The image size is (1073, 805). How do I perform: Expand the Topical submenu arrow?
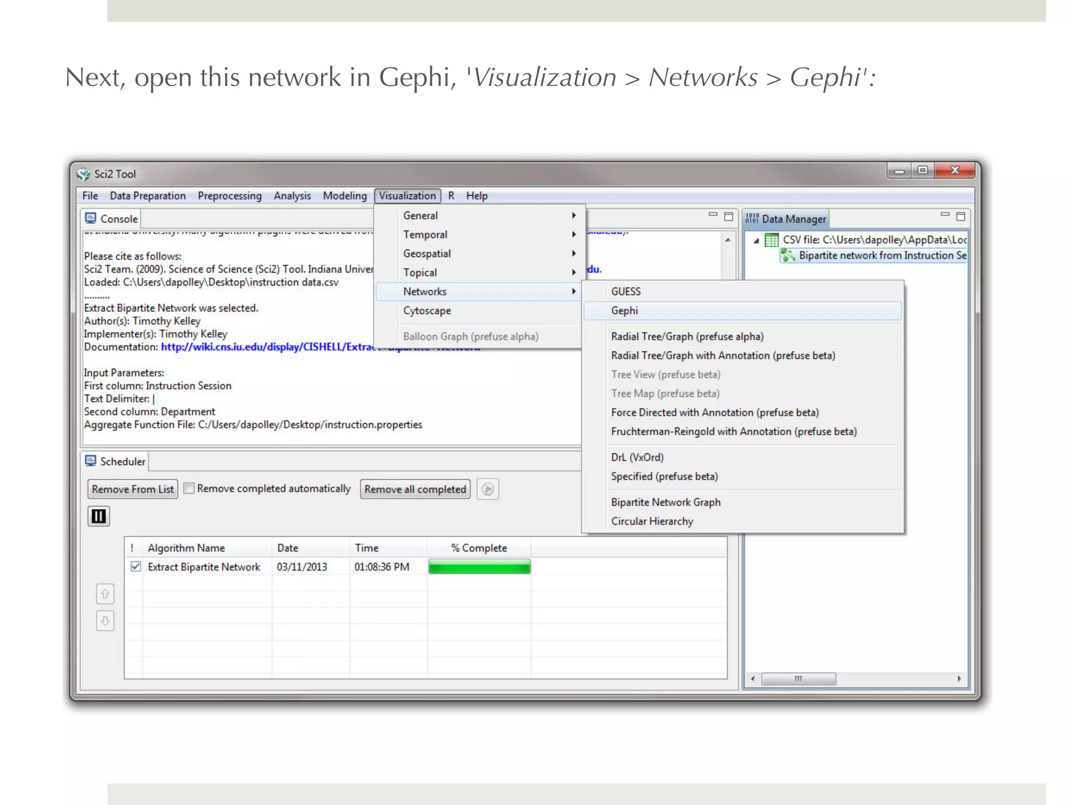click(x=574, y=273)
